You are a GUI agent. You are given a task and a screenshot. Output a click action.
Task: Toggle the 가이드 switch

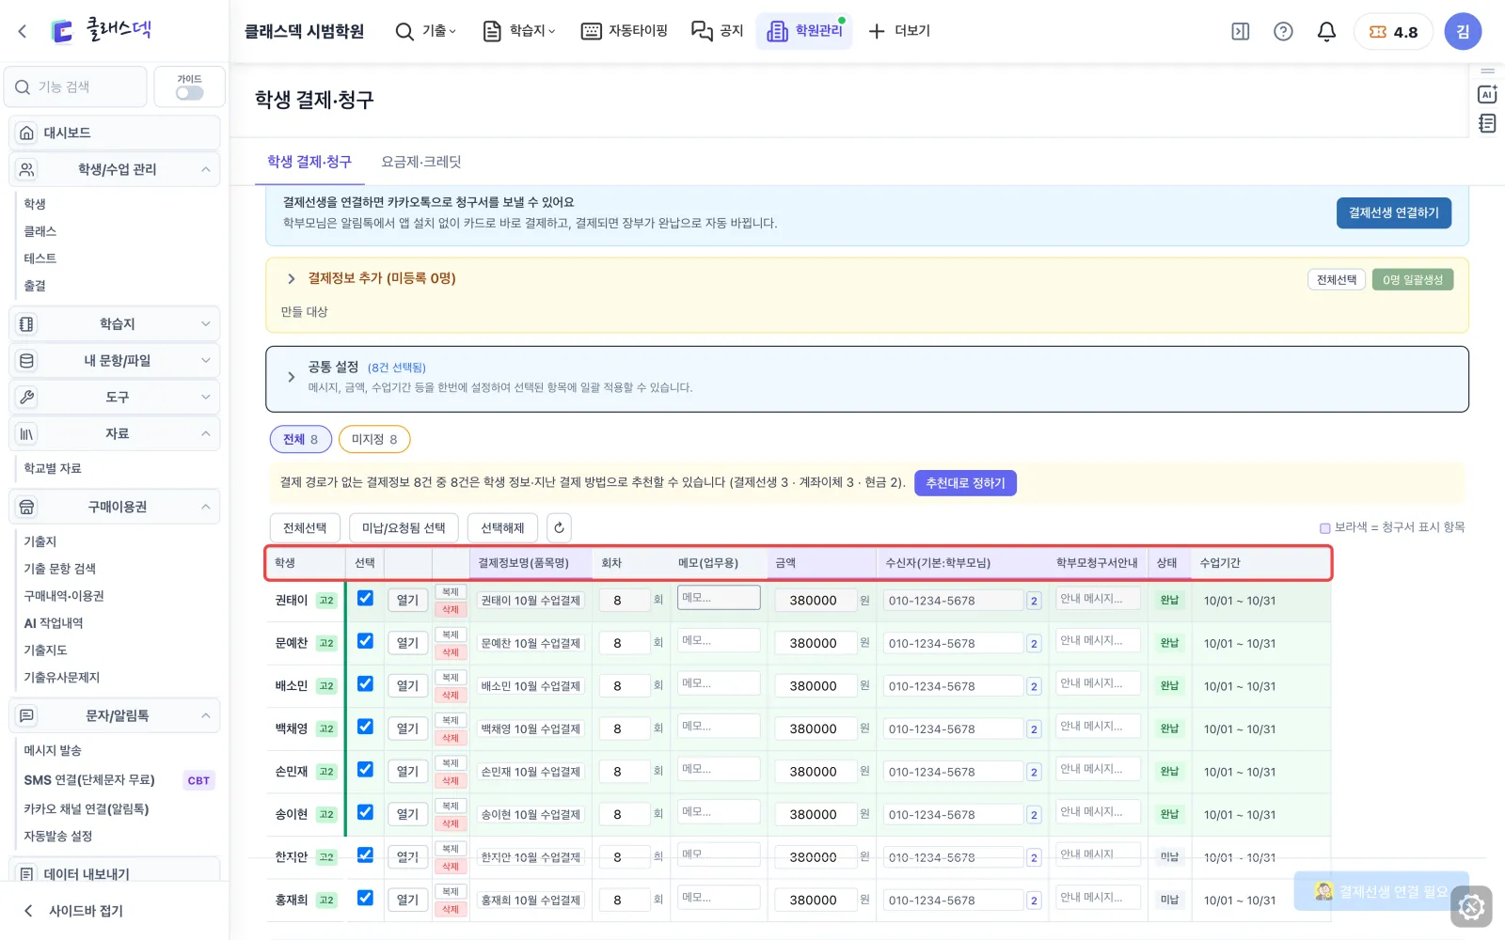tap(189, 93)
